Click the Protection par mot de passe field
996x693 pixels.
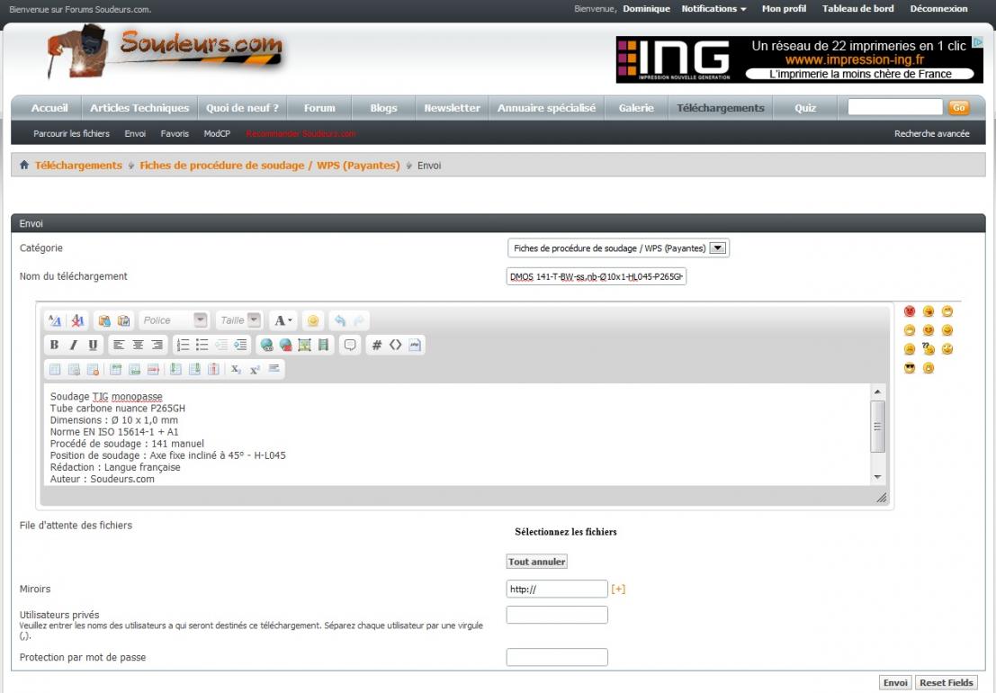(557, 657)
